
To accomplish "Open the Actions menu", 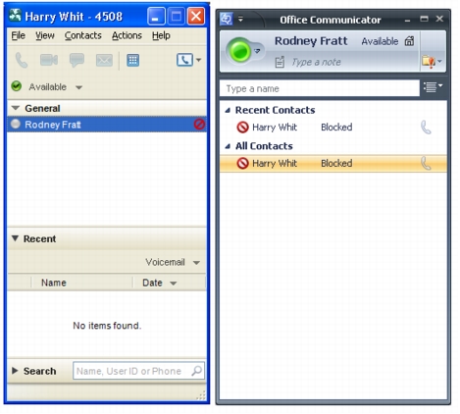I will tap(127, 35).
